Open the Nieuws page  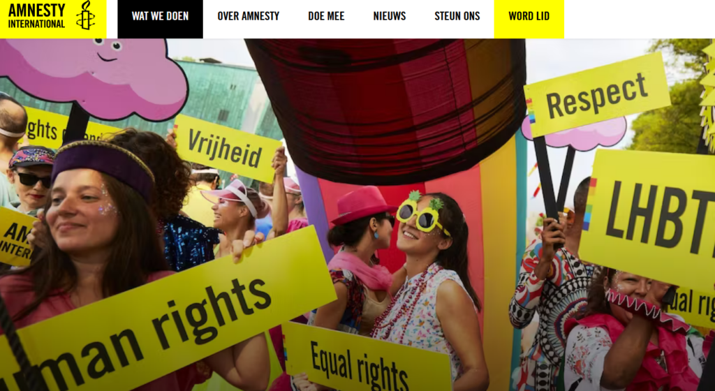[x=390, y=16]
